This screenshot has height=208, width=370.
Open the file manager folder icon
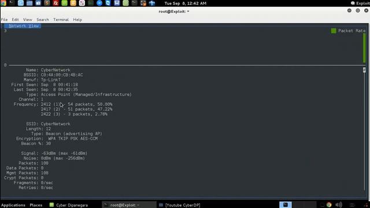click(29, 3)
